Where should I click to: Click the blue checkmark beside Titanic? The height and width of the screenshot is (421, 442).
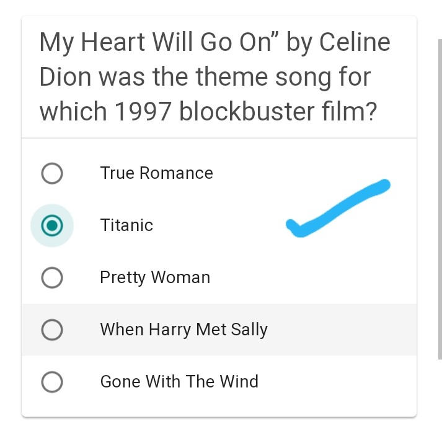click(335, 210)
